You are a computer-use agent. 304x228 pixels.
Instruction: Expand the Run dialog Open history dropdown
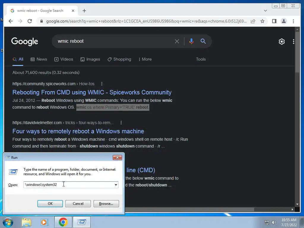(x=116, y=185)
